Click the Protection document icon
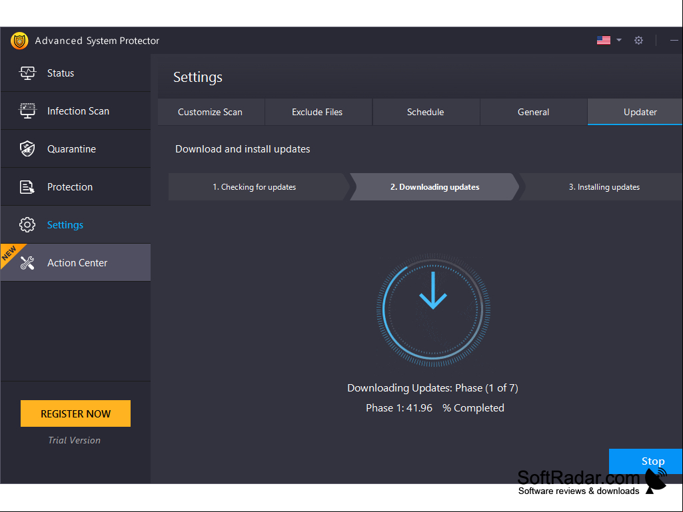Screen dimensions: 683x512 pyautogui.click(x=27, y=187)
